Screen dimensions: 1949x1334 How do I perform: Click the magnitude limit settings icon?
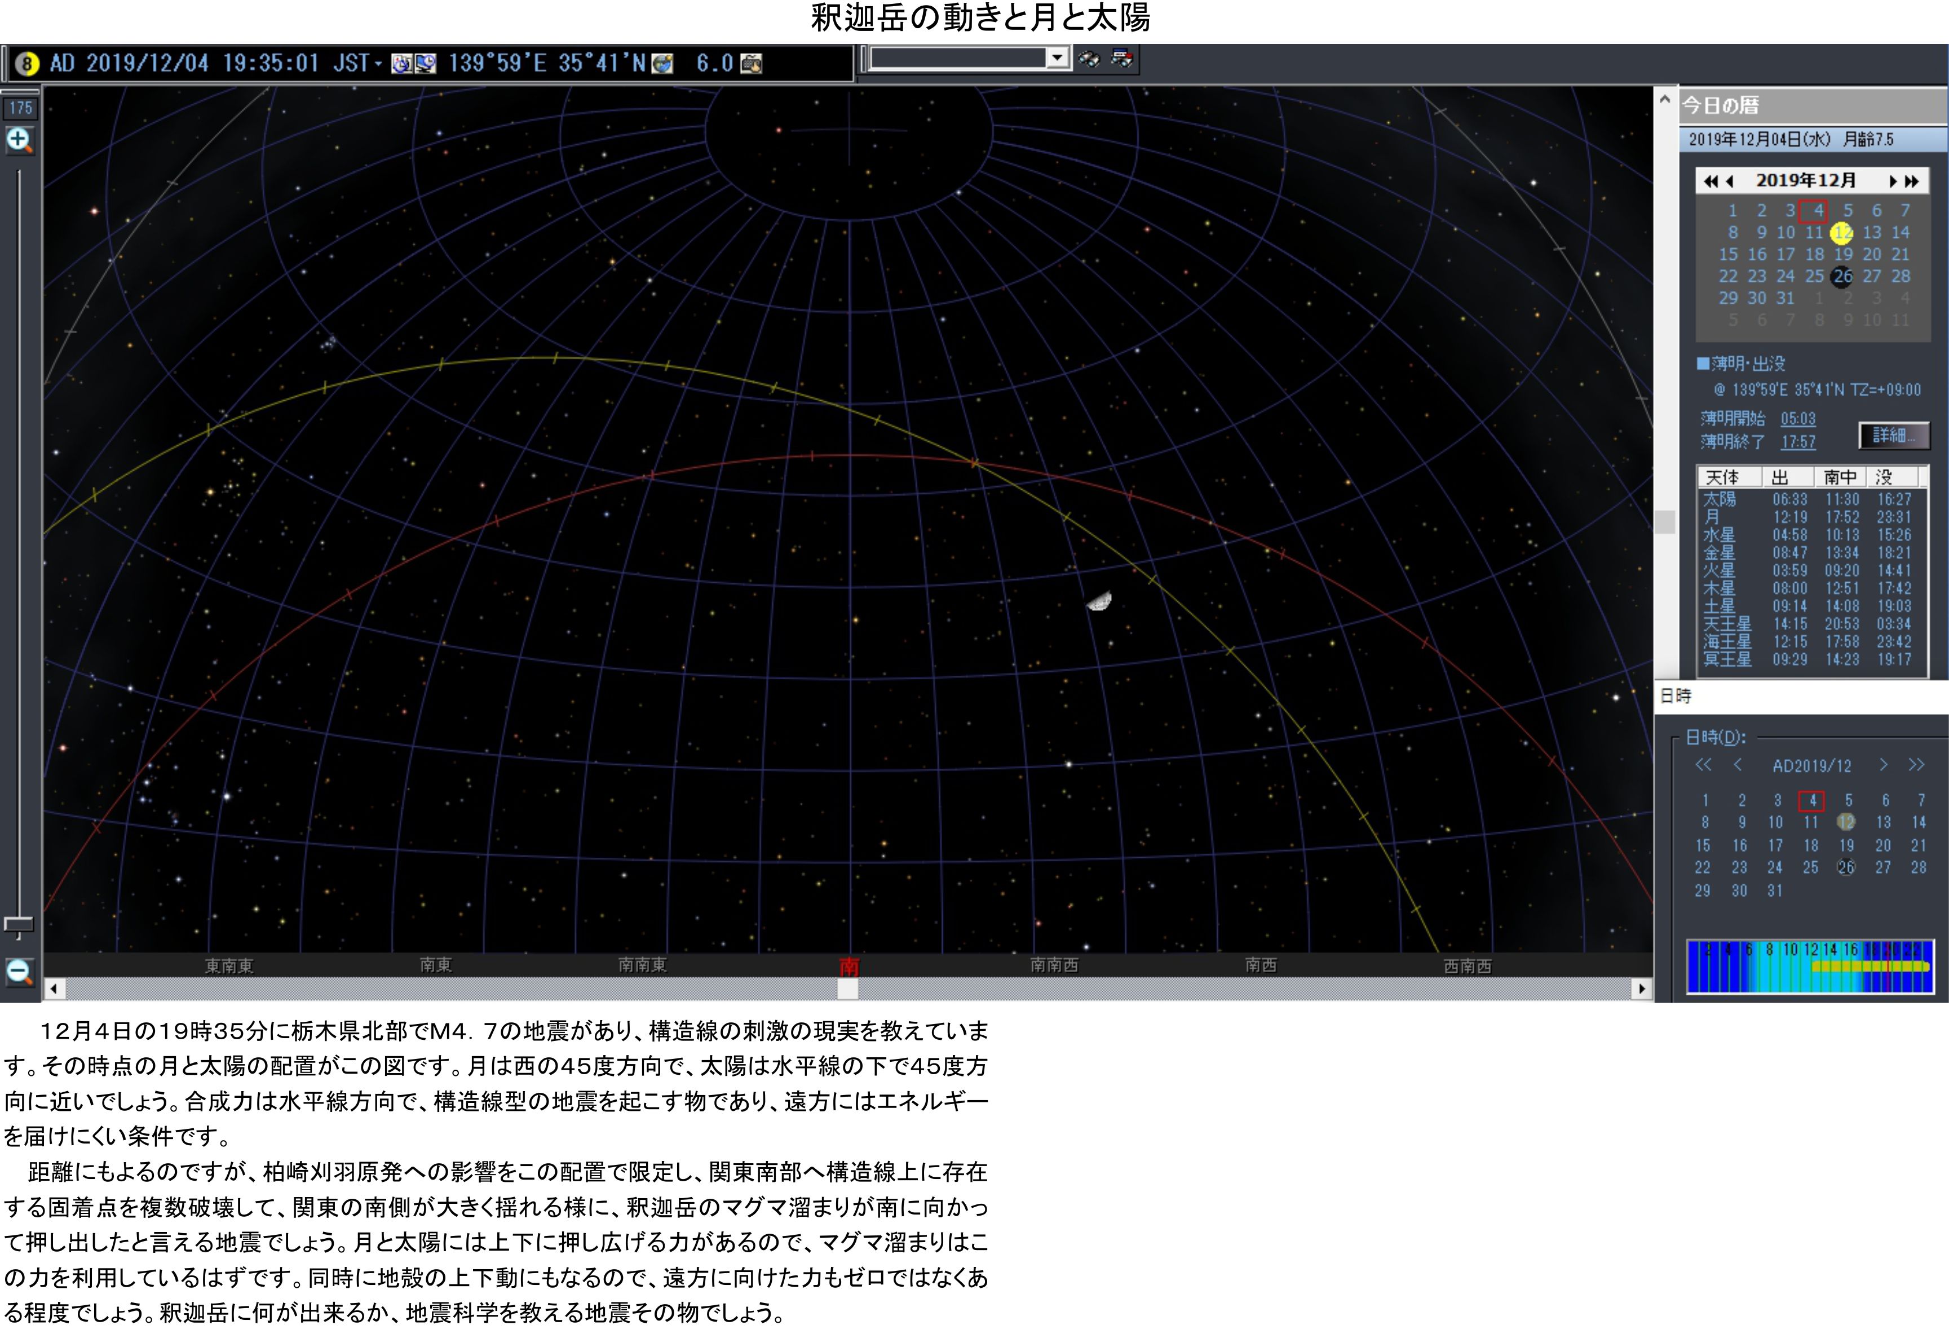point(752,64)
